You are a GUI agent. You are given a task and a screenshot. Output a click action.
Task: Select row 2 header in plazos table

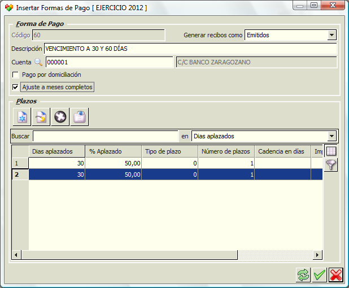pyautogui.click(x=20, y=174)
